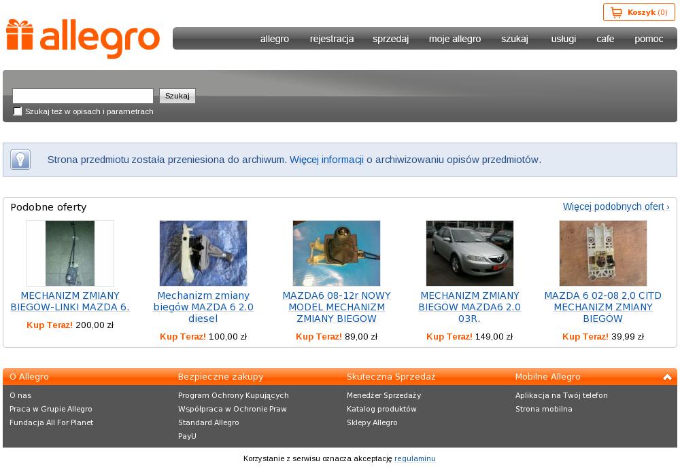This screenshot has height=472, width=680.
Task: Click the 200,00 zł price text
Action: 95,325
